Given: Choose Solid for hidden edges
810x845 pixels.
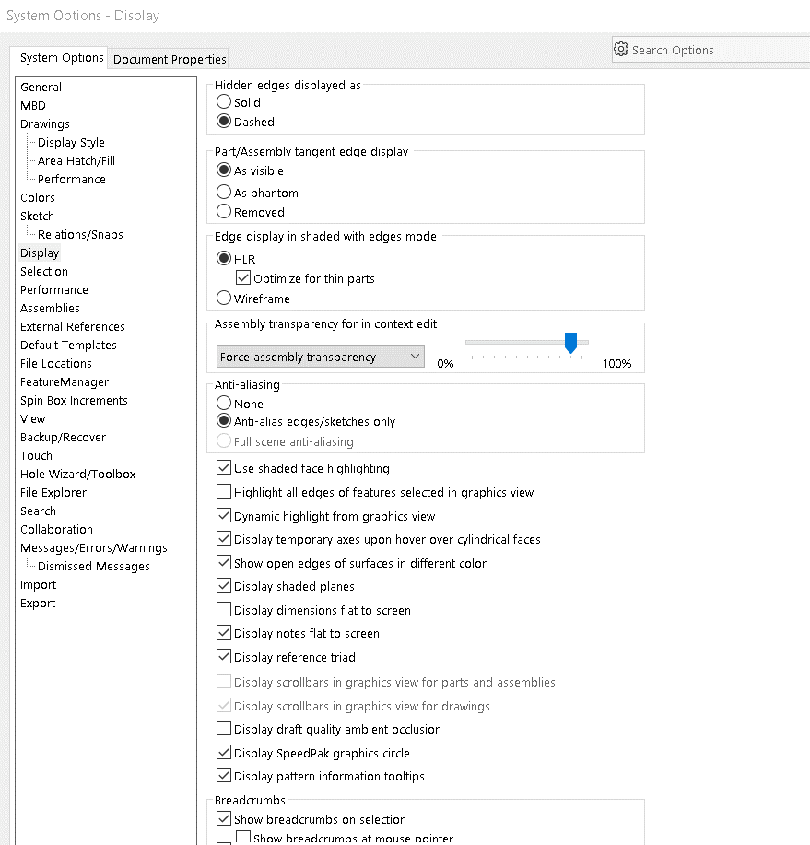Looking at the screenshot, I should click(224, 102).
